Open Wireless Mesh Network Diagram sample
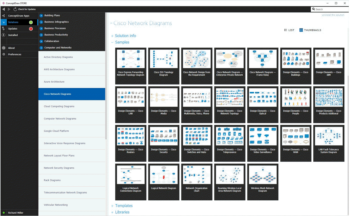The height and width of the screenshot is (216, 351). click(x=263, y=182)
